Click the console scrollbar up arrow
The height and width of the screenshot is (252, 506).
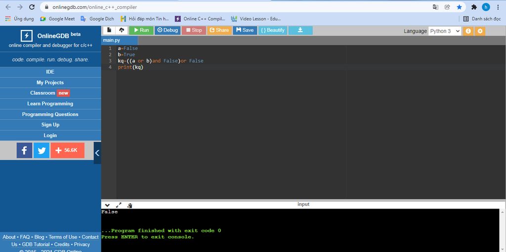[503, 212]
